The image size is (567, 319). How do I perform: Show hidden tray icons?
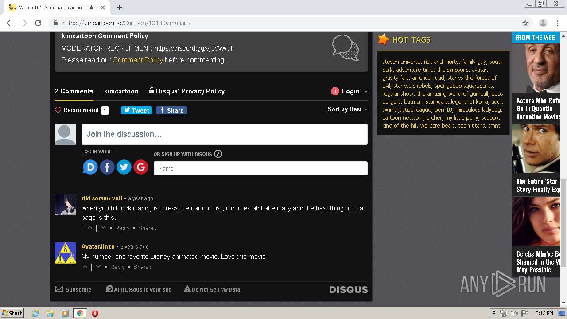click(494, 313)
